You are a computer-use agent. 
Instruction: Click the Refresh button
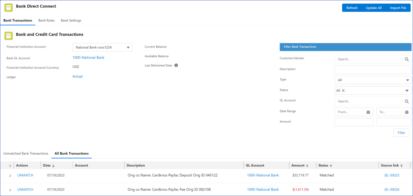(352, 8)
